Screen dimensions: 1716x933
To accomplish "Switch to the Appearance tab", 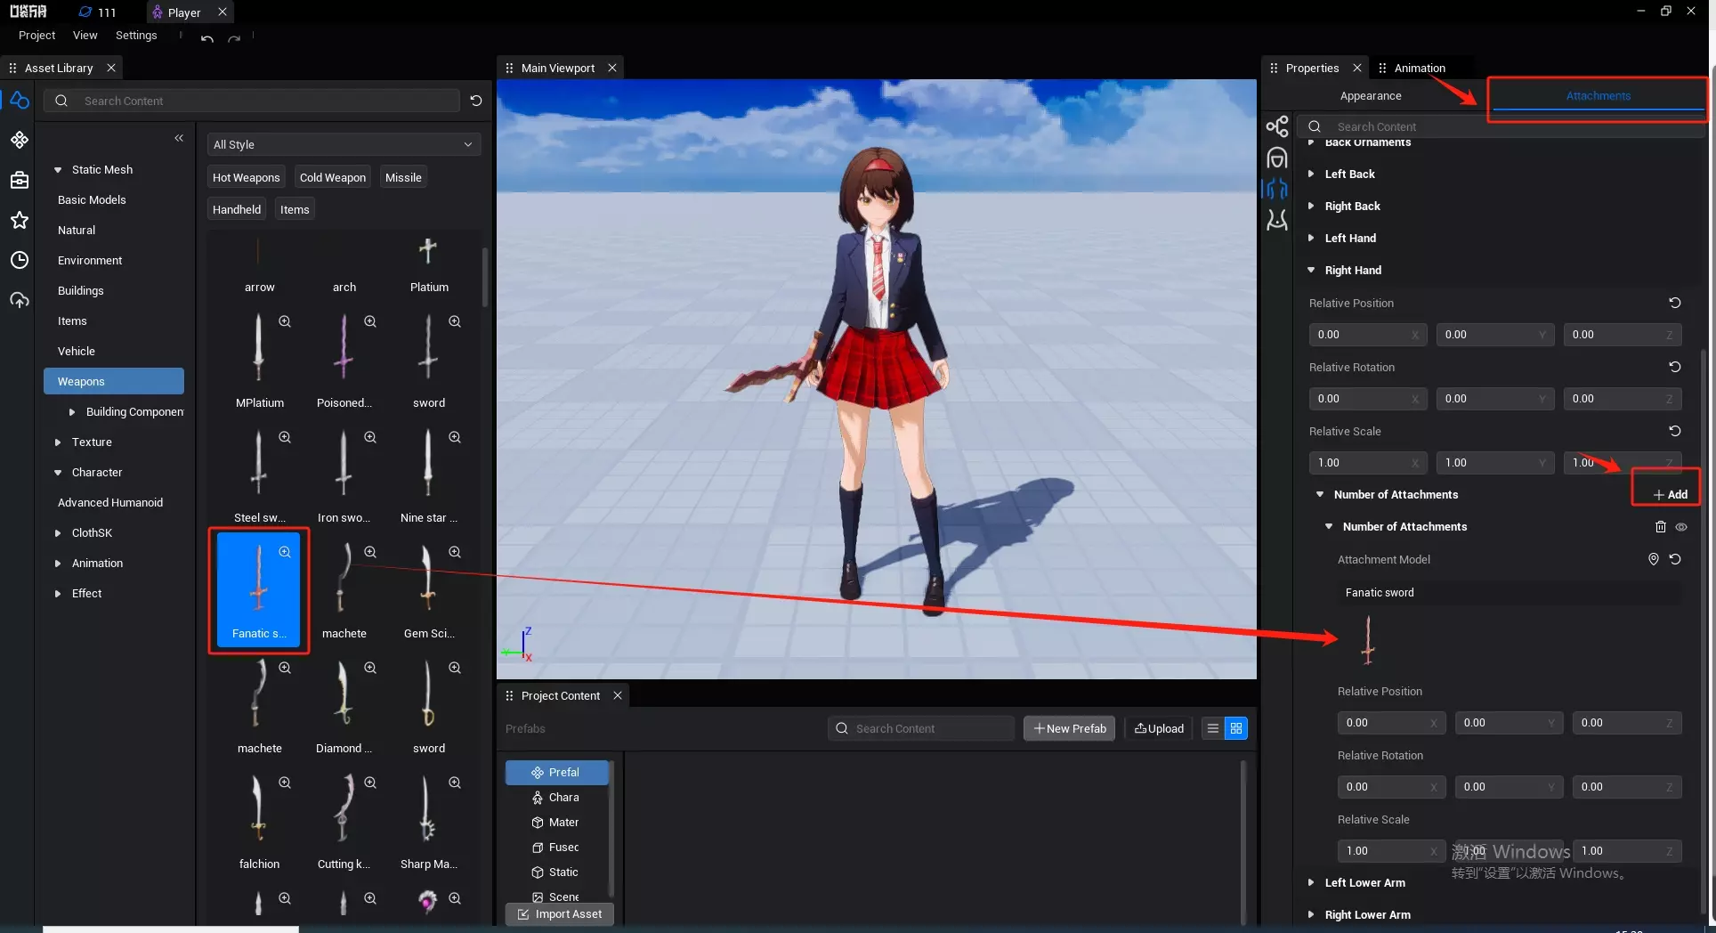I will (x=1371, y=95).
